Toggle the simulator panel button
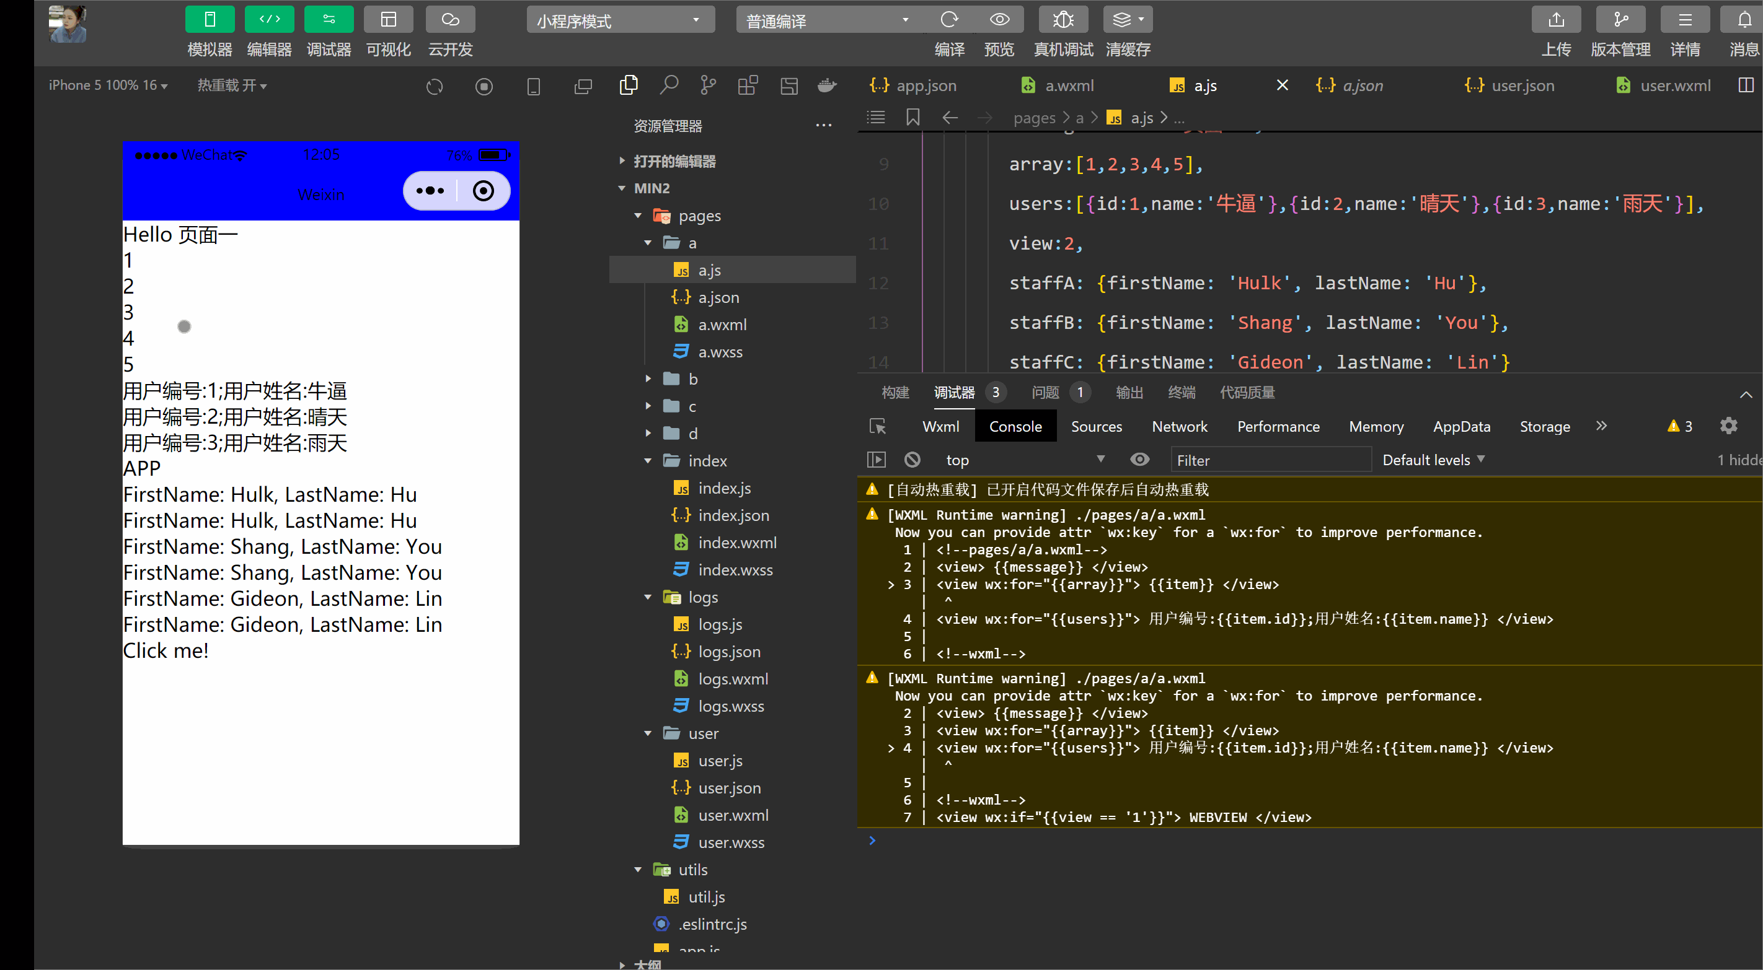 pos(210,20)
